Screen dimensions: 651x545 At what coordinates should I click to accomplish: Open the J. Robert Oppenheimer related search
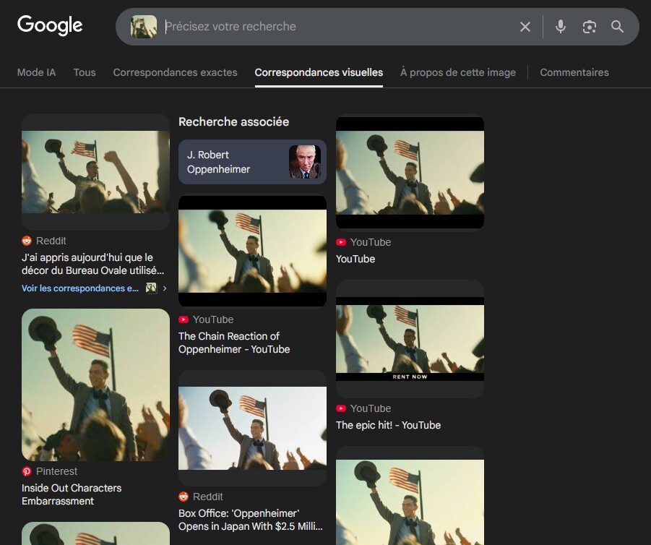click(x=252, y=162)
